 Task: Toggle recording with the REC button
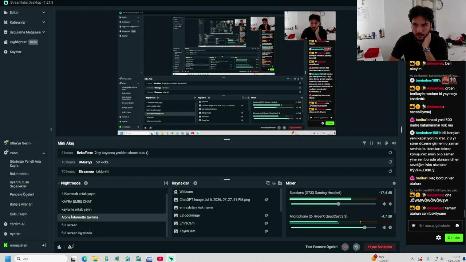pyautogui.click(x=345, y=247)
